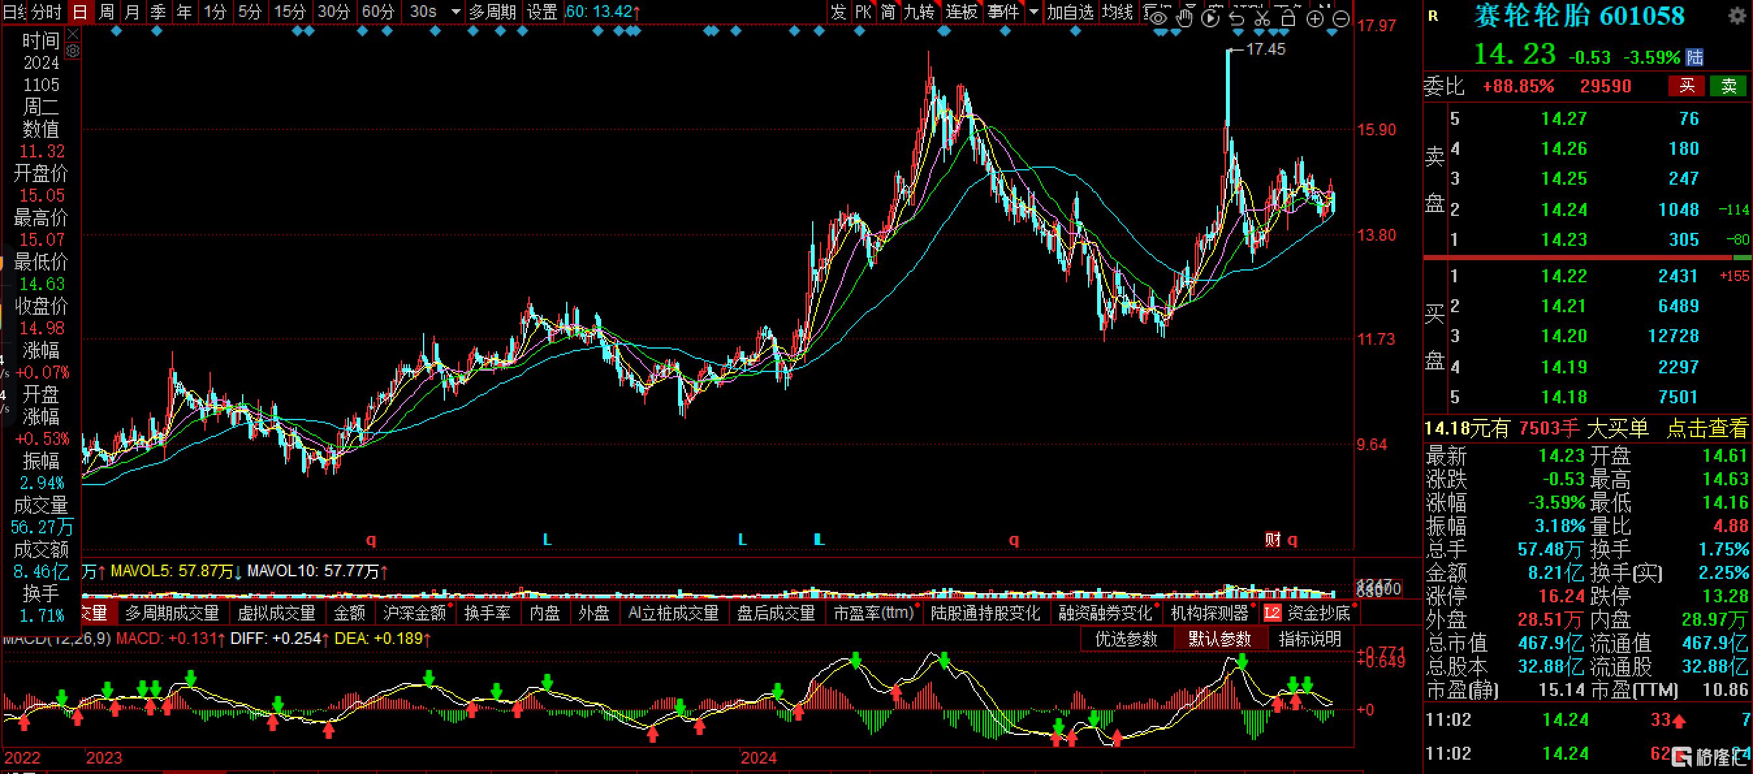Open the 内盘 indicator tab
The image size is (1753, 774).
(x=545, y=613)
